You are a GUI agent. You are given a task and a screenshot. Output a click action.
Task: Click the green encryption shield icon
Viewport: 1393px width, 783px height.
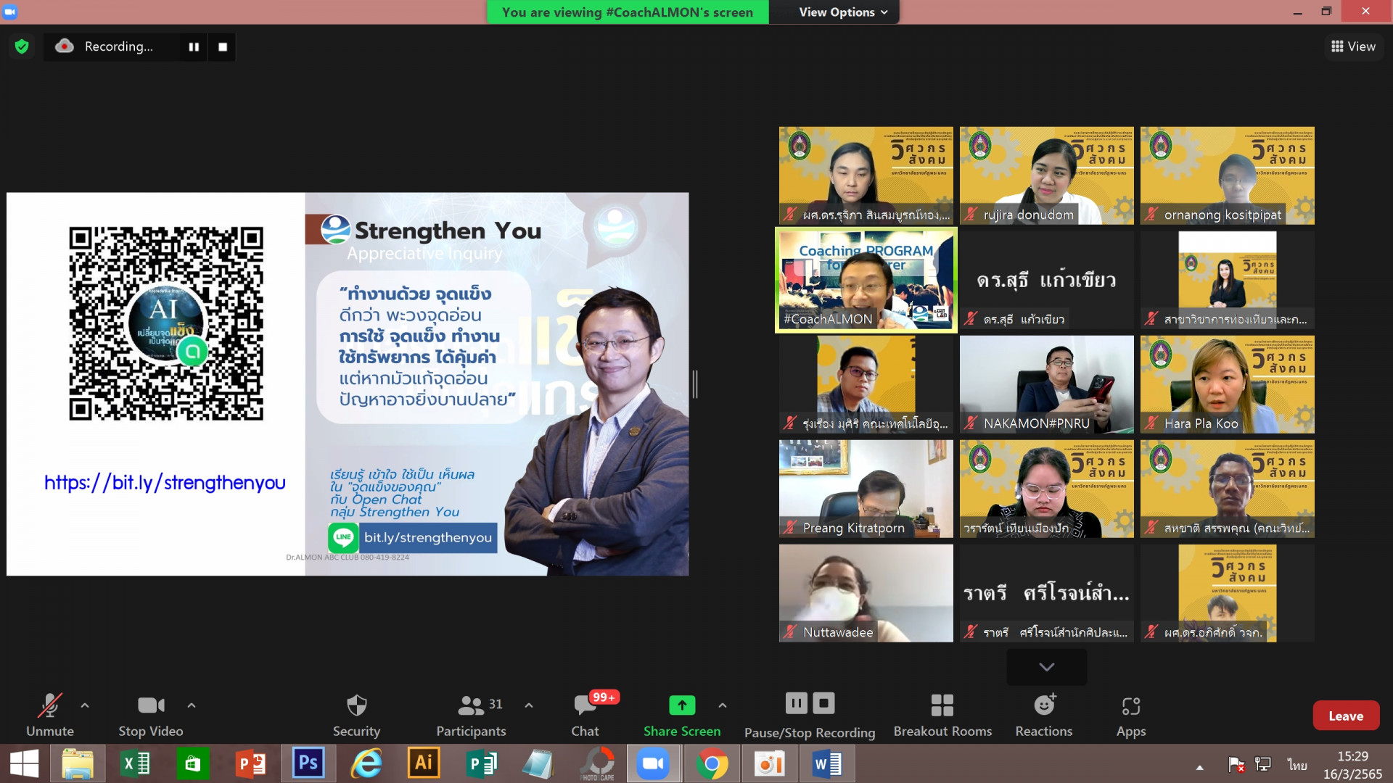pyautogui.click(x=22, y=46)
